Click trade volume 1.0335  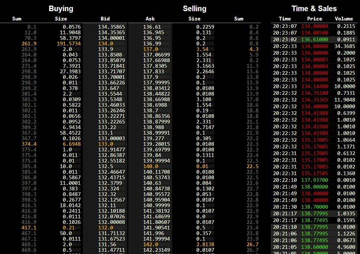point(346,213)
